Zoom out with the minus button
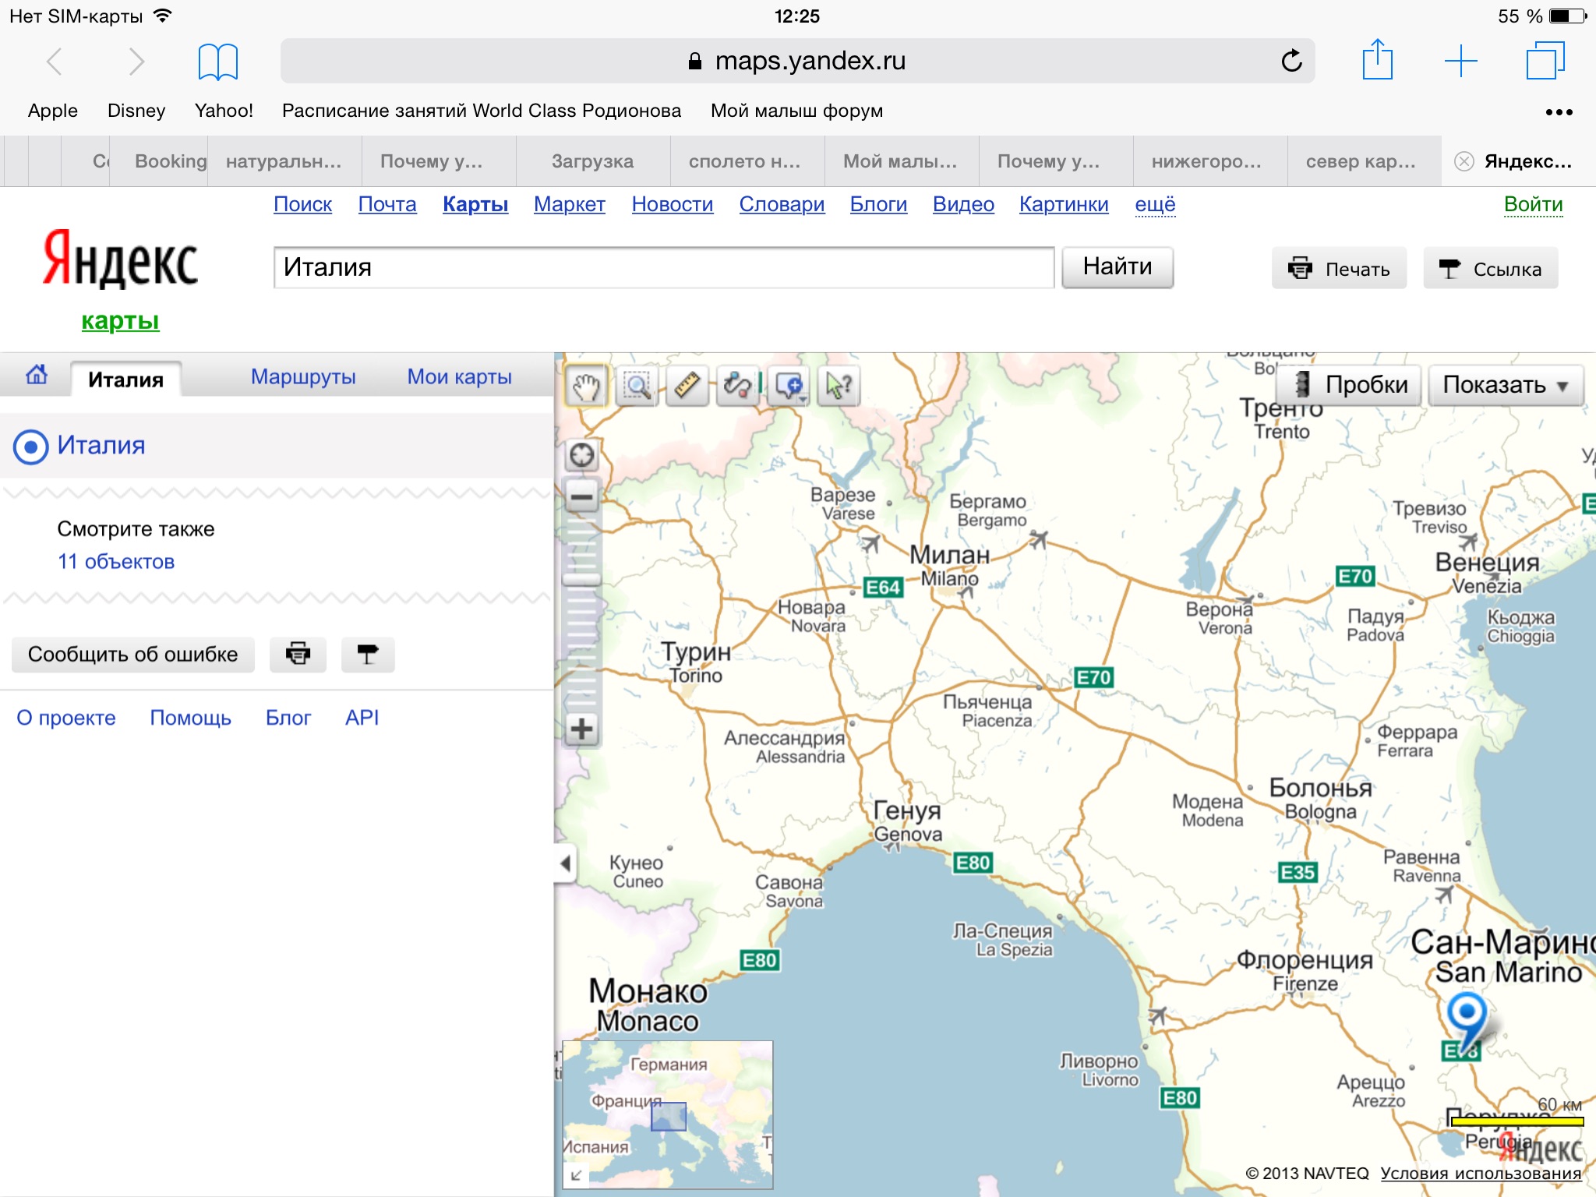 tap(582, 496)
